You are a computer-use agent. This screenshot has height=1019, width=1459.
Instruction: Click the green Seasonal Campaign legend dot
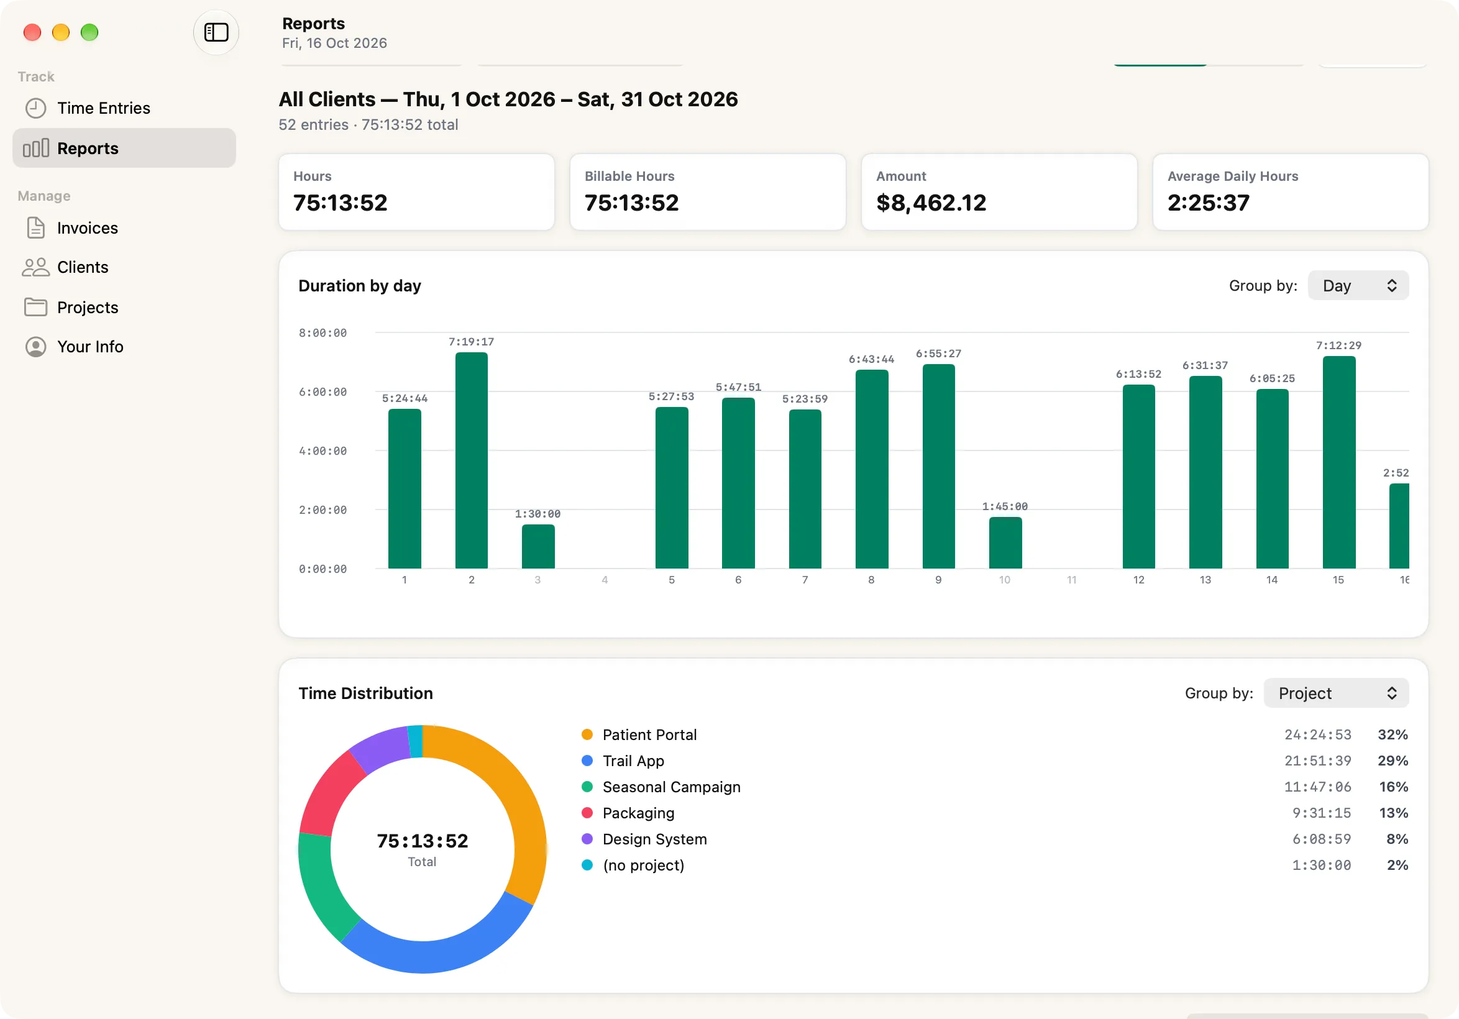click(x=587, y=787)
